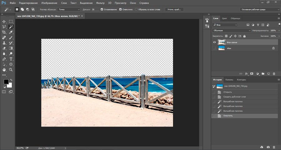
Task: Select the Horizontal Type tool
Action: (x=11, y=59)
